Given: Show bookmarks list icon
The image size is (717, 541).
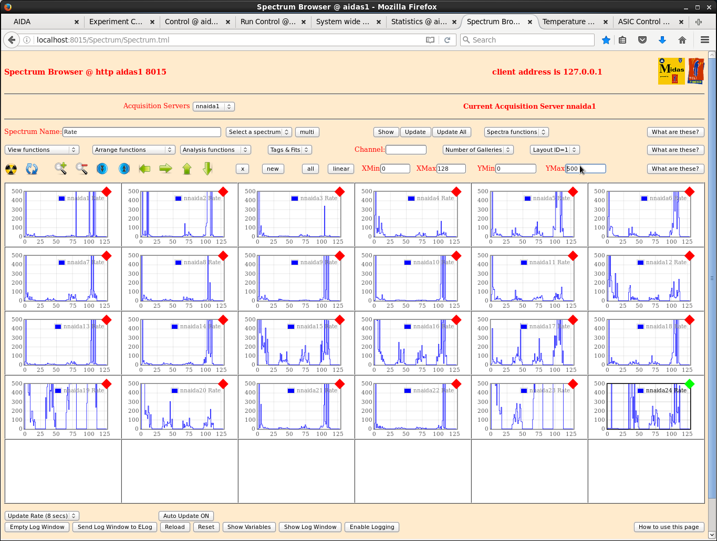Looking at the screenshot, I should tap(622, 40).
